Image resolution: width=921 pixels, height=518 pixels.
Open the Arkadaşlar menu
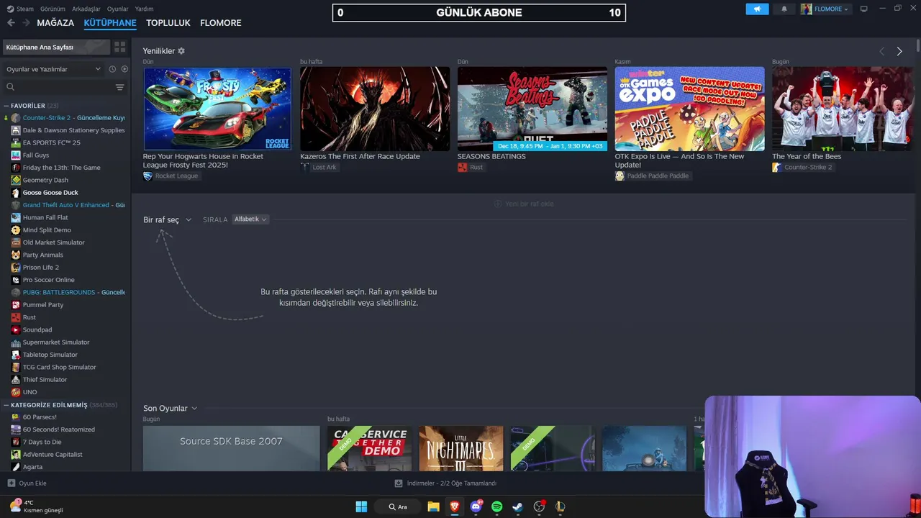86,9
